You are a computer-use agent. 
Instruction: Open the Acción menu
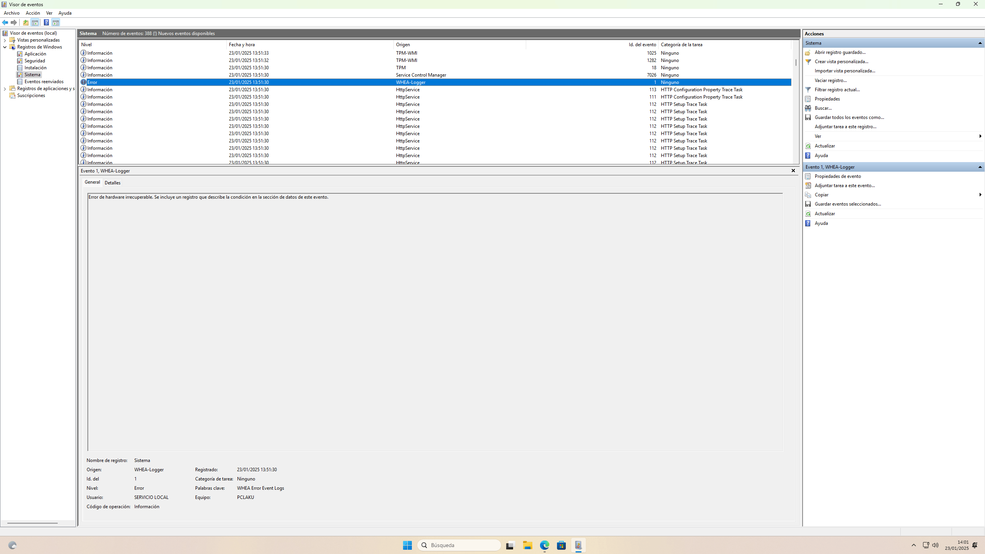click(33, 13)
